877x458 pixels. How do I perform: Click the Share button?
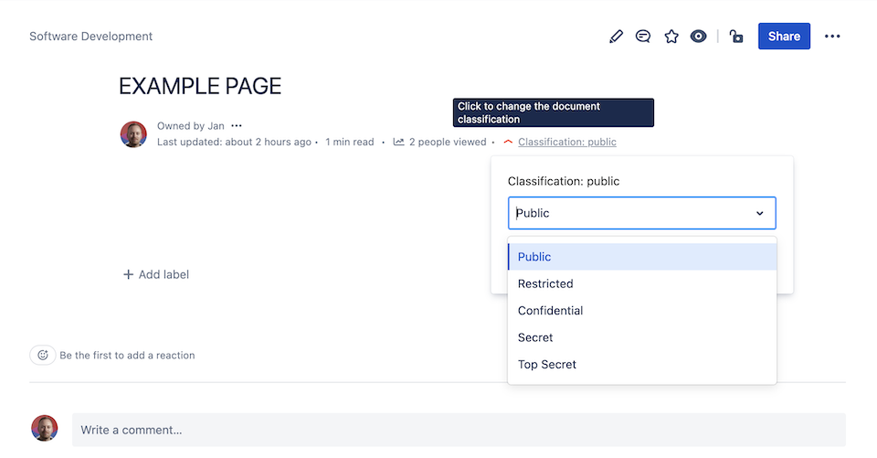[x=784, y=37]
